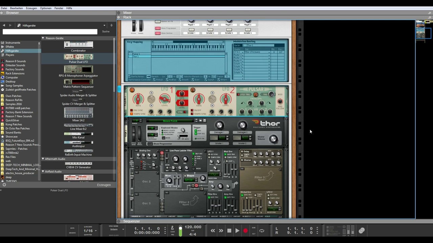
Task: Click the rewind transport button
Action: pos(213,231)
